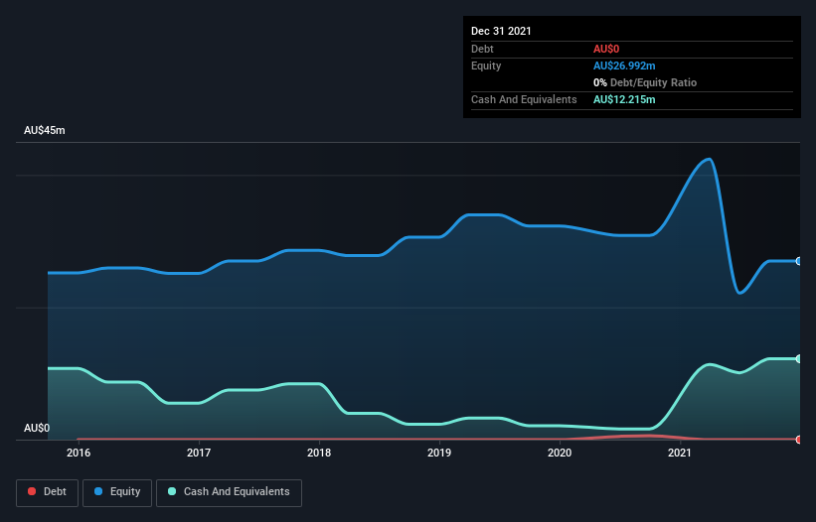Image resolution: width=816 pixels, height=522 pixels.
Task: Select the 2021 x-axis label
Action: pyautogui.click(x=680, y=454)
